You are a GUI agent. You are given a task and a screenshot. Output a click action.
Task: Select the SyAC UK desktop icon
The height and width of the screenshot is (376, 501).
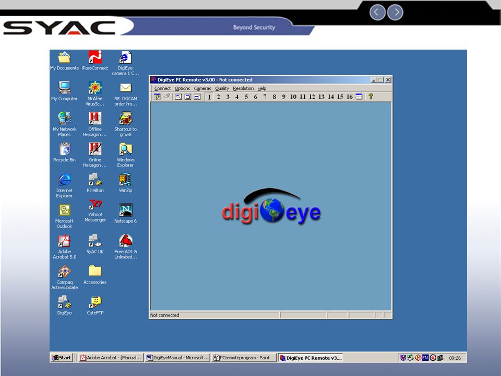tap(95, 244)
